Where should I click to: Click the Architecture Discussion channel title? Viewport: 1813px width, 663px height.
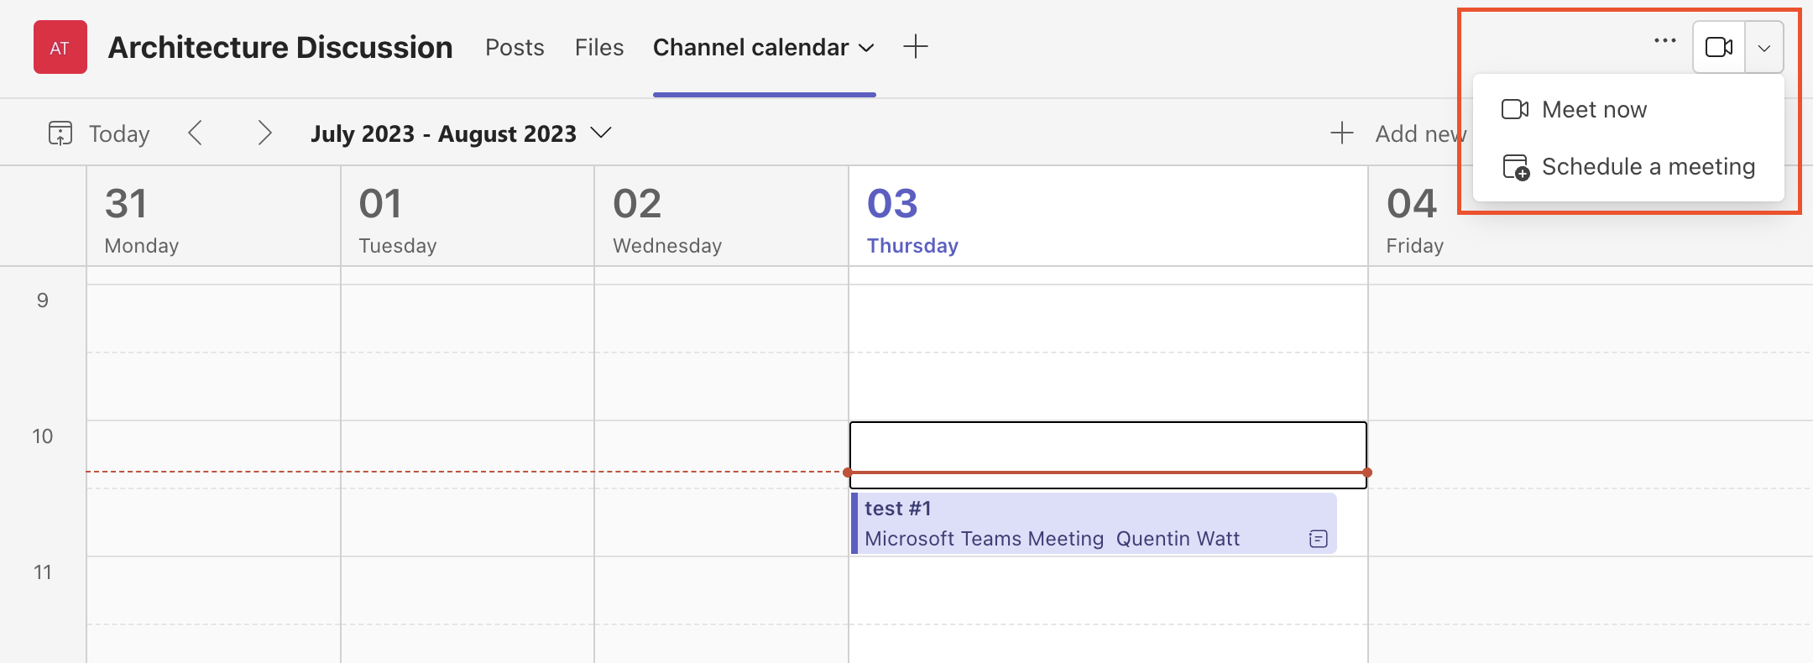pyautogui.click(x=280, y=48)
